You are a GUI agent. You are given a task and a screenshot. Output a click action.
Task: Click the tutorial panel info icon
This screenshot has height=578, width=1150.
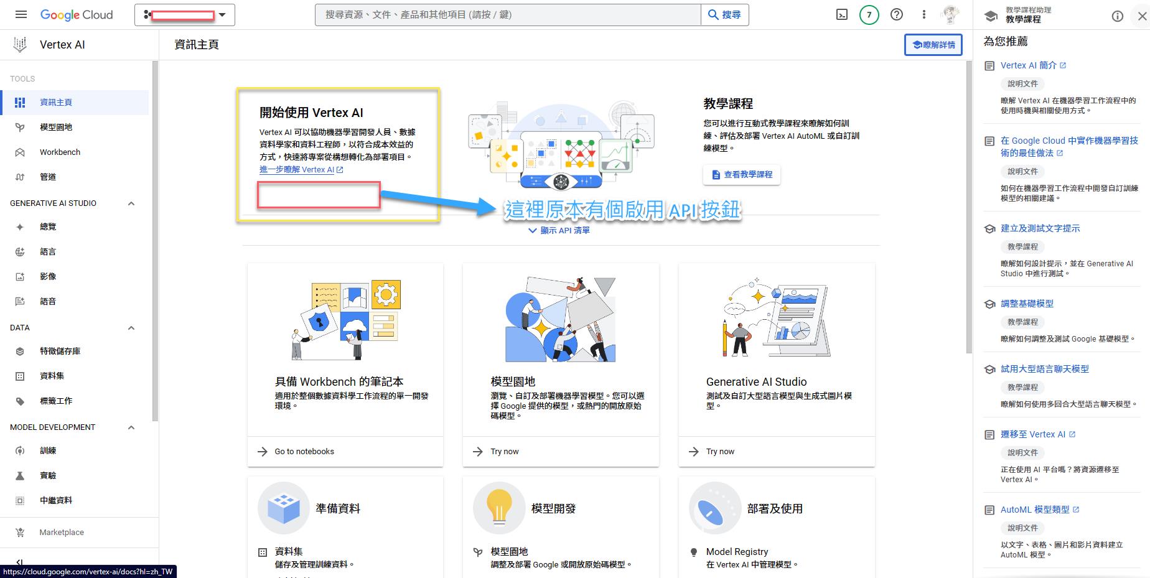click(1117, 16)
